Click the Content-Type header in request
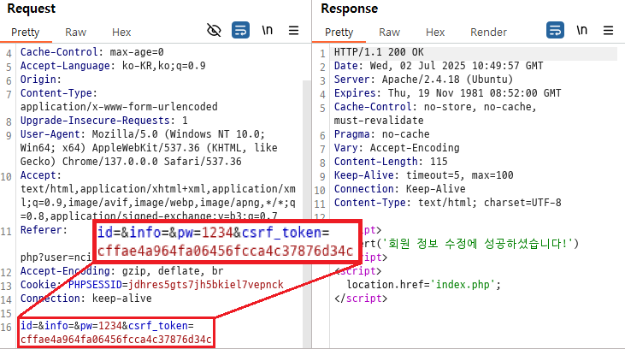The width and height of the screenshot is (625, 349). point(59,93)
